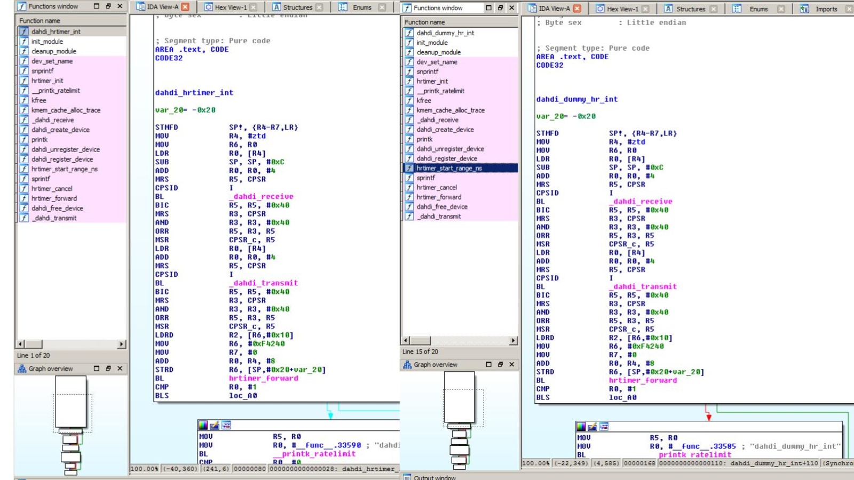
Task: Click the Imports tab icon
Action: [x=804, y=9]
